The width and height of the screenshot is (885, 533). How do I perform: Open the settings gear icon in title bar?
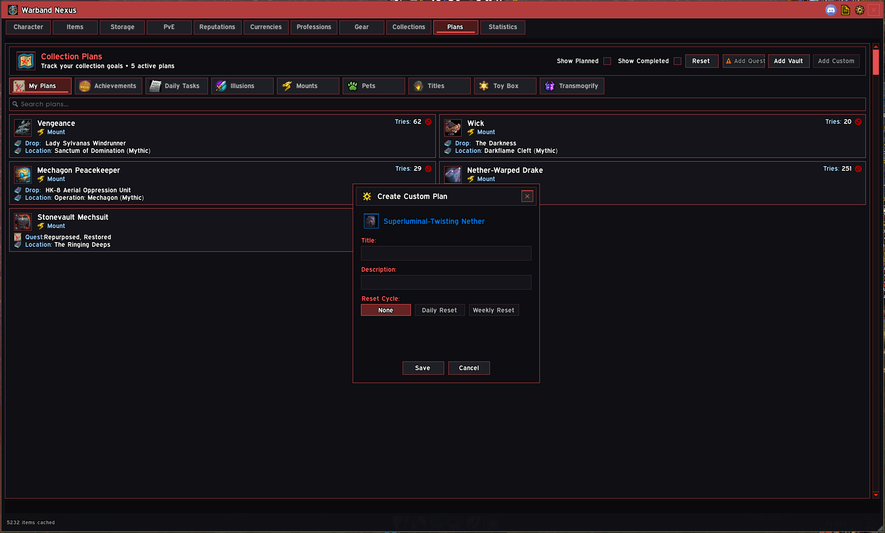[x=859, y=10]
